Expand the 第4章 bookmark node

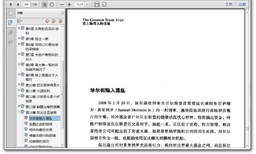[19, 28]
